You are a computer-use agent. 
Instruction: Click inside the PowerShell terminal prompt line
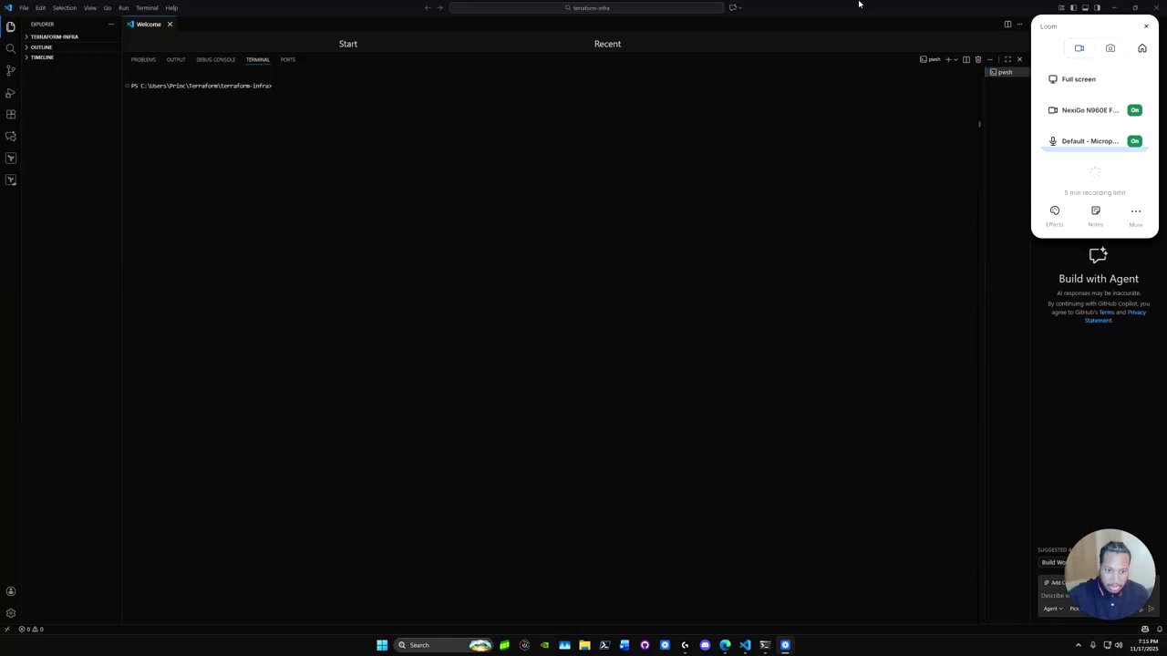pyautogui.click(x=201, y=86)
